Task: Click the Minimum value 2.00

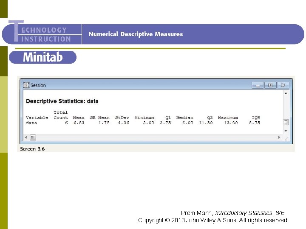Action: point(148,123)
